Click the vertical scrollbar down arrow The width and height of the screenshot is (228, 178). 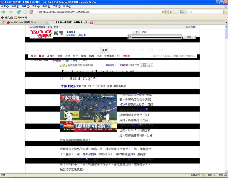click(226, 172)
